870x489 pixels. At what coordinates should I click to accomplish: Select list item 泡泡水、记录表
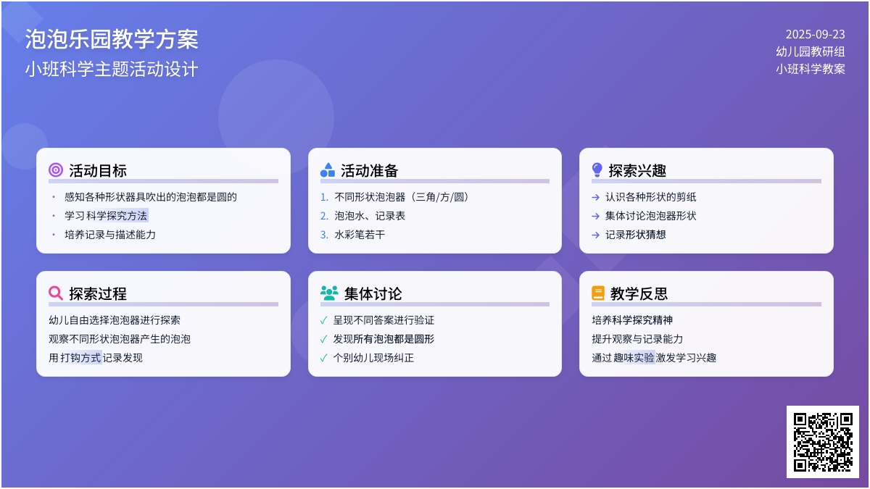pos(370,216)
